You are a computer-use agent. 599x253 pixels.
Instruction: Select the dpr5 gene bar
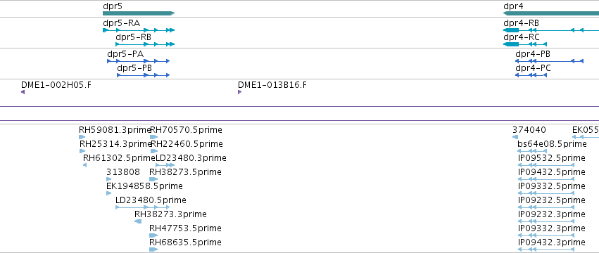coord(139,13)
